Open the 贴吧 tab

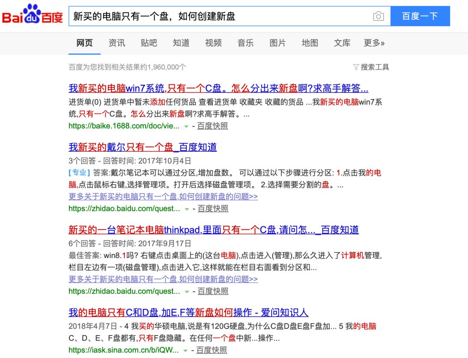coord(149,43)
